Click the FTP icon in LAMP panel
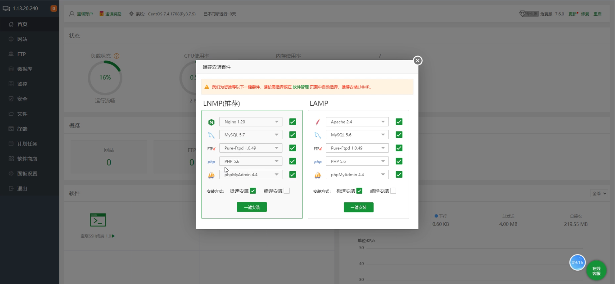The image size is (615, 284). tap(318, 149)
